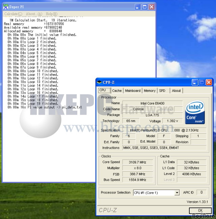Click 'Allocated memory = 8388648' line
Viewport: 216px width, 219px height.
33,31
